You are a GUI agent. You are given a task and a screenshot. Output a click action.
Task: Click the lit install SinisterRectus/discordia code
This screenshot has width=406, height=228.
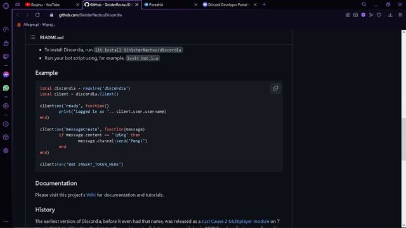pos(138,50)
